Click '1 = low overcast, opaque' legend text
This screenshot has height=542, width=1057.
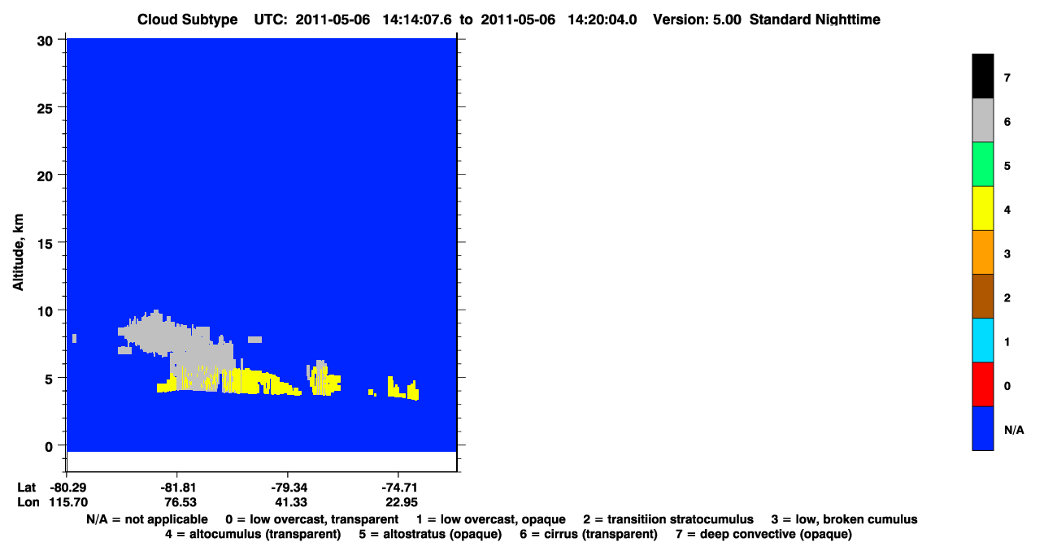click(491, 519)
